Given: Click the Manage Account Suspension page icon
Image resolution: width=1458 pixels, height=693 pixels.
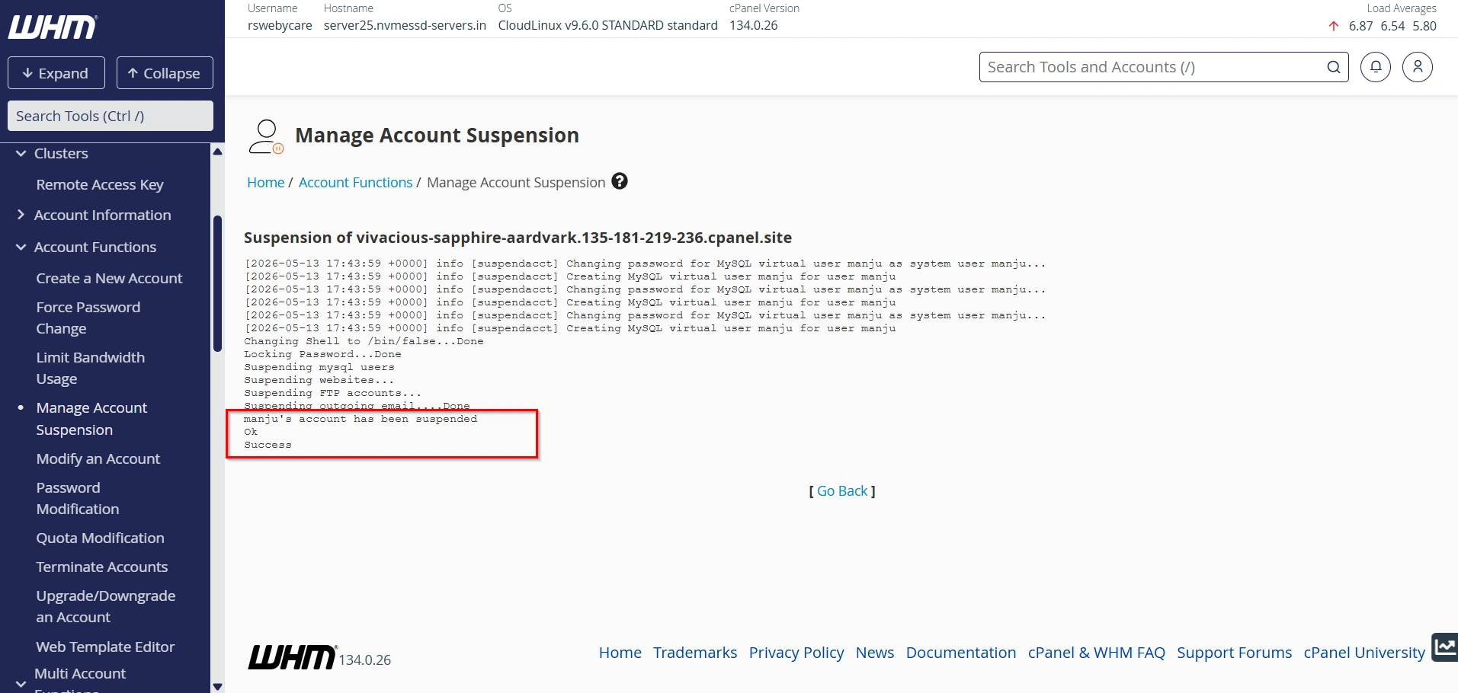Looking at the screenshot, I should 266,137.
